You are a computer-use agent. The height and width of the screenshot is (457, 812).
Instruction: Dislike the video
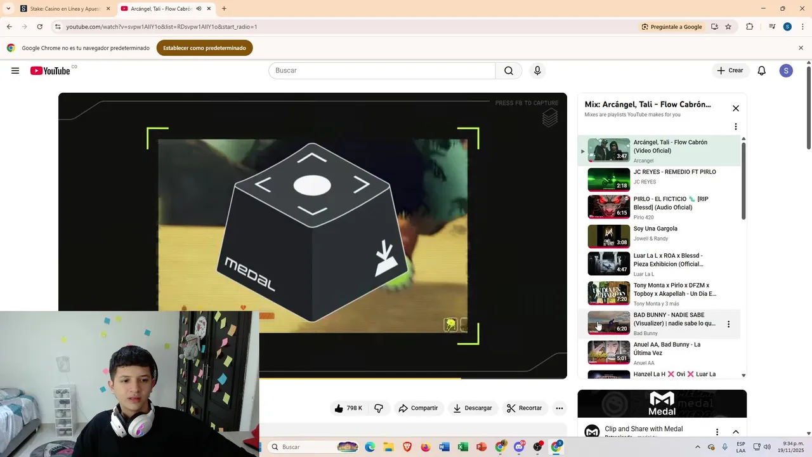(379, 408)
